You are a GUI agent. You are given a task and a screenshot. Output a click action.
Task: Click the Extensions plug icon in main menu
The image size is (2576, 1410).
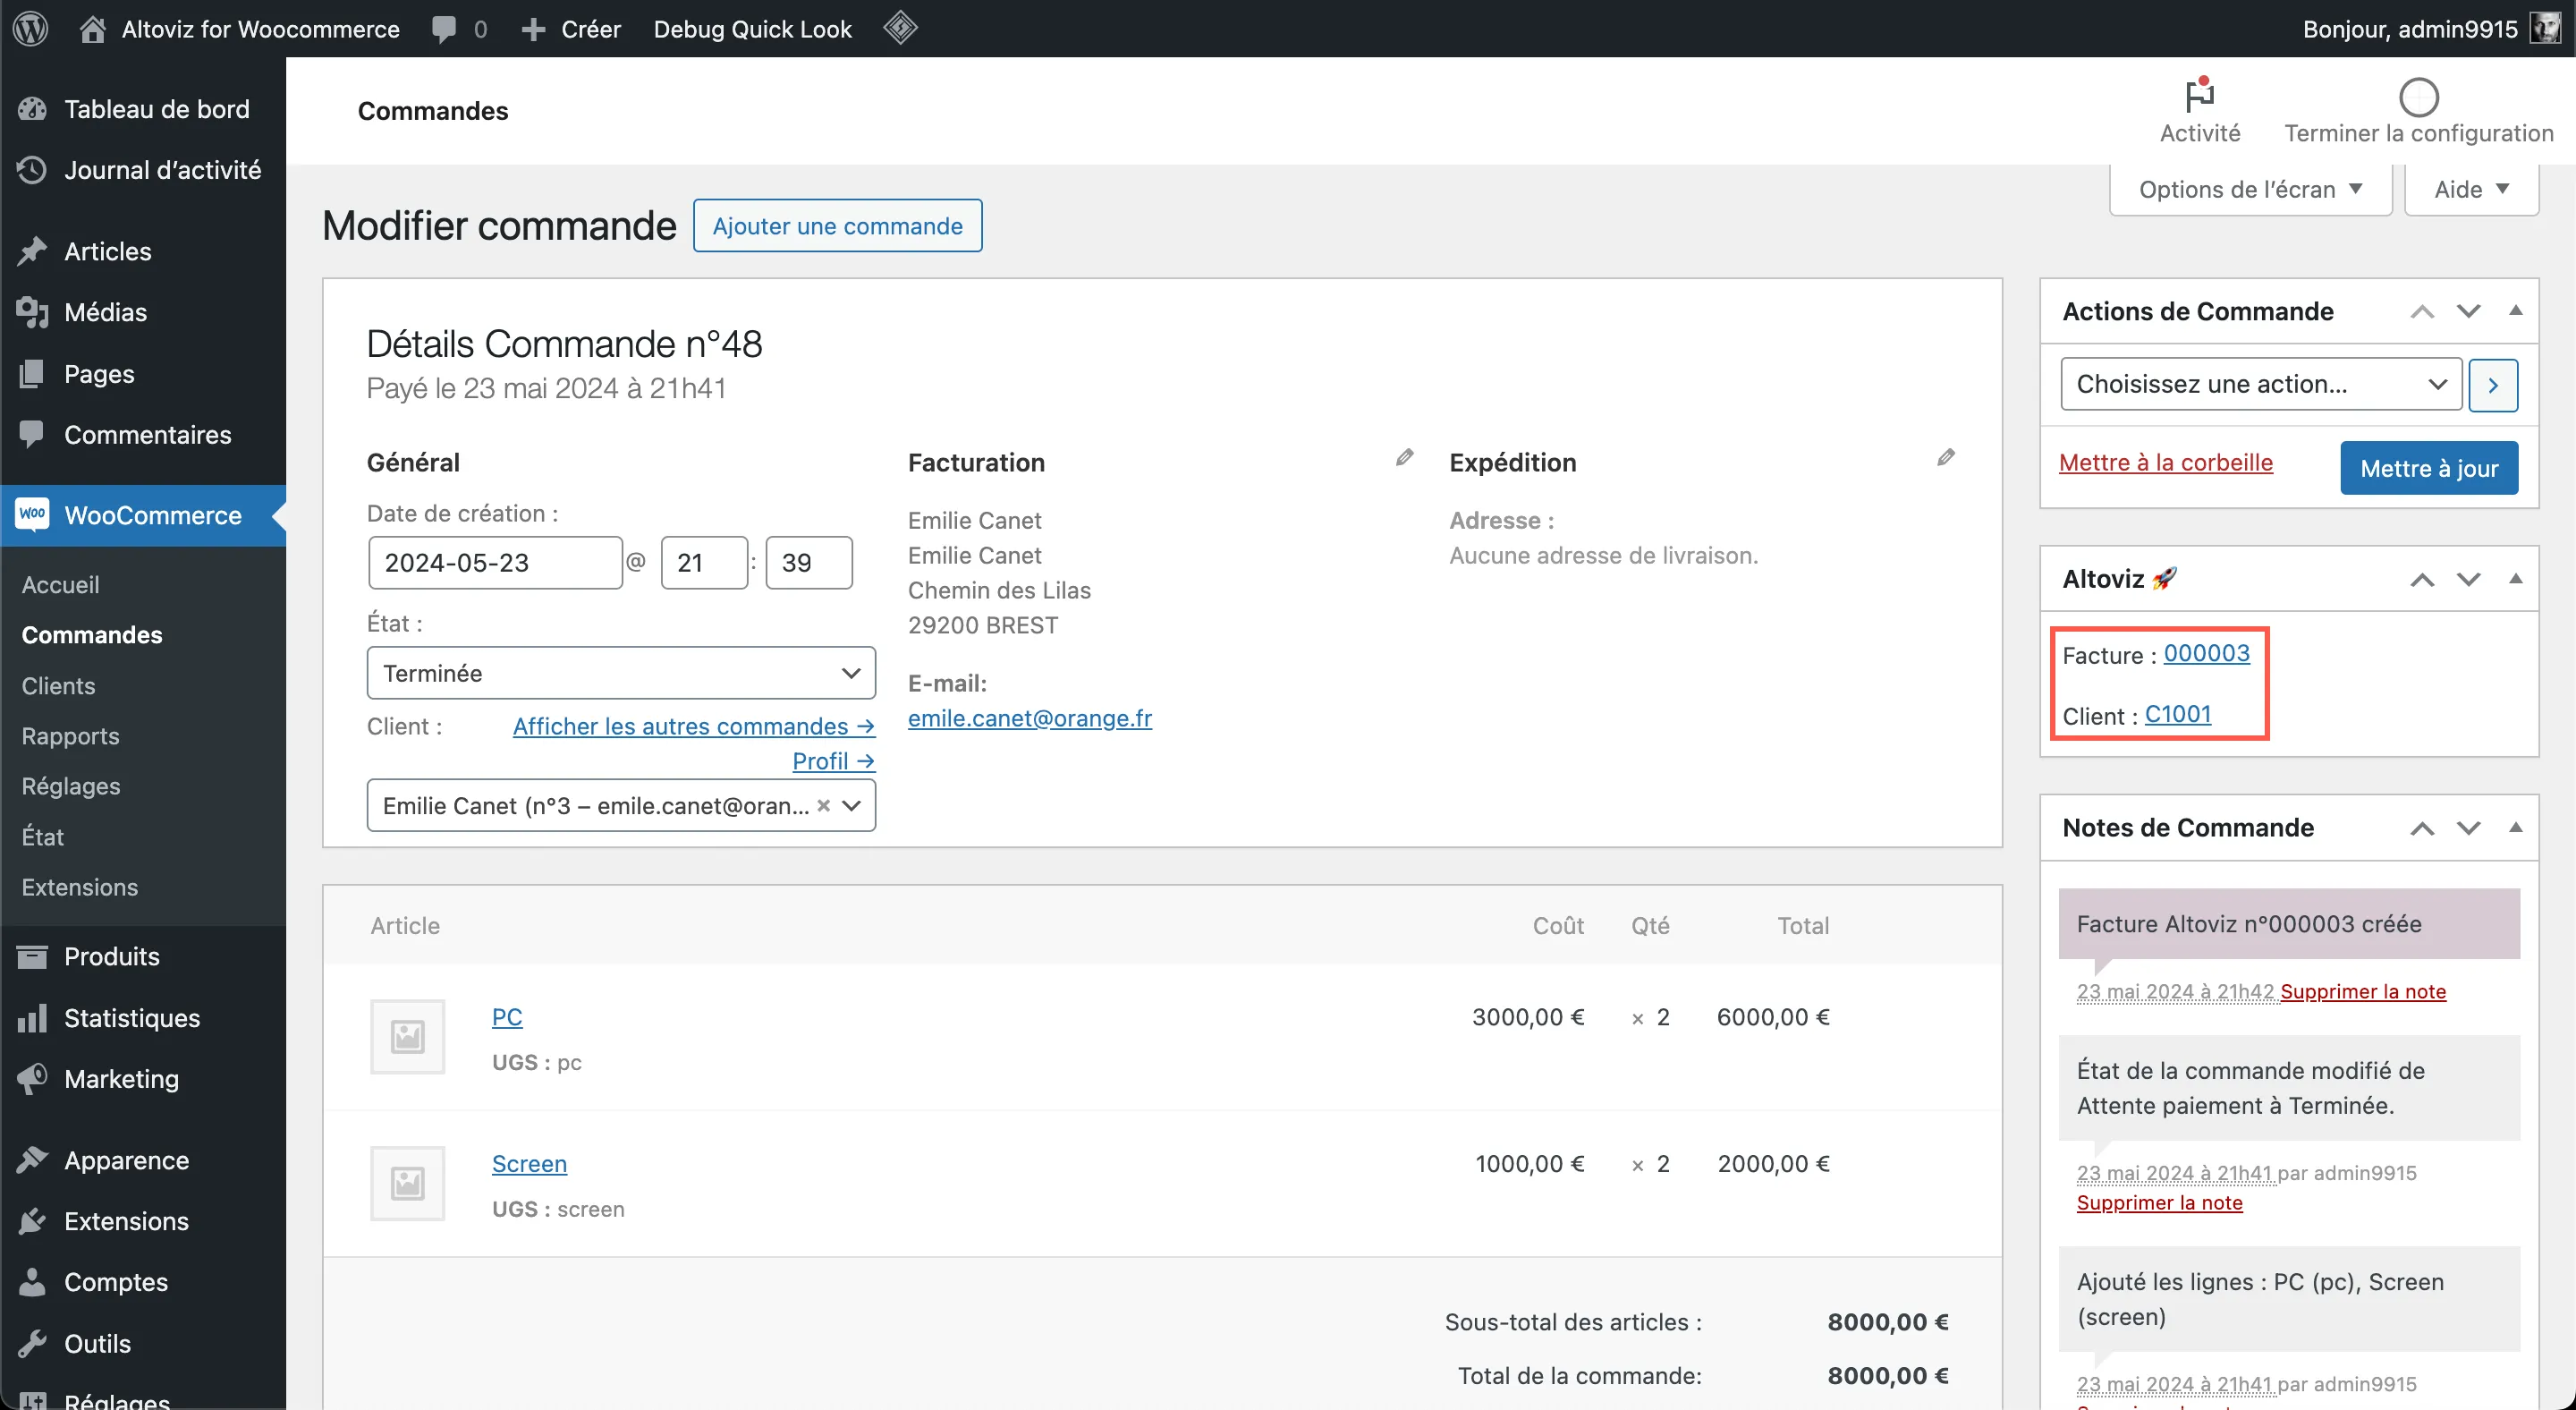pos(32,1221)
